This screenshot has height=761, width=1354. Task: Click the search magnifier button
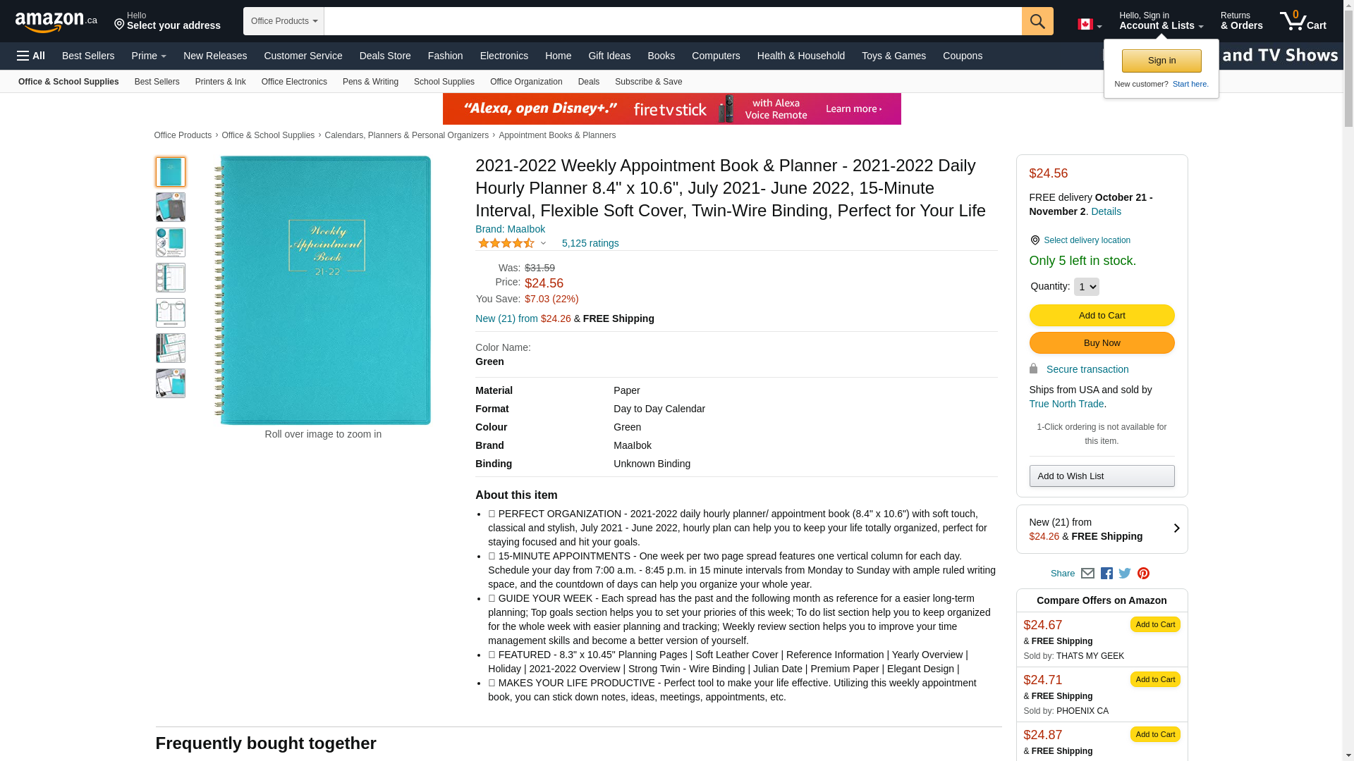[1037, 21]
